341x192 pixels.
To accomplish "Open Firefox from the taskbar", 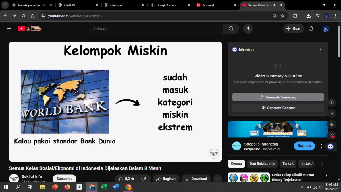I will pyautogui.click(x=67, y=187).
